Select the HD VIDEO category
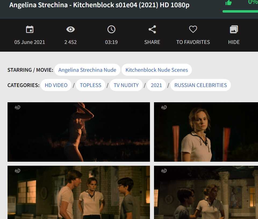 pos(56,85)
